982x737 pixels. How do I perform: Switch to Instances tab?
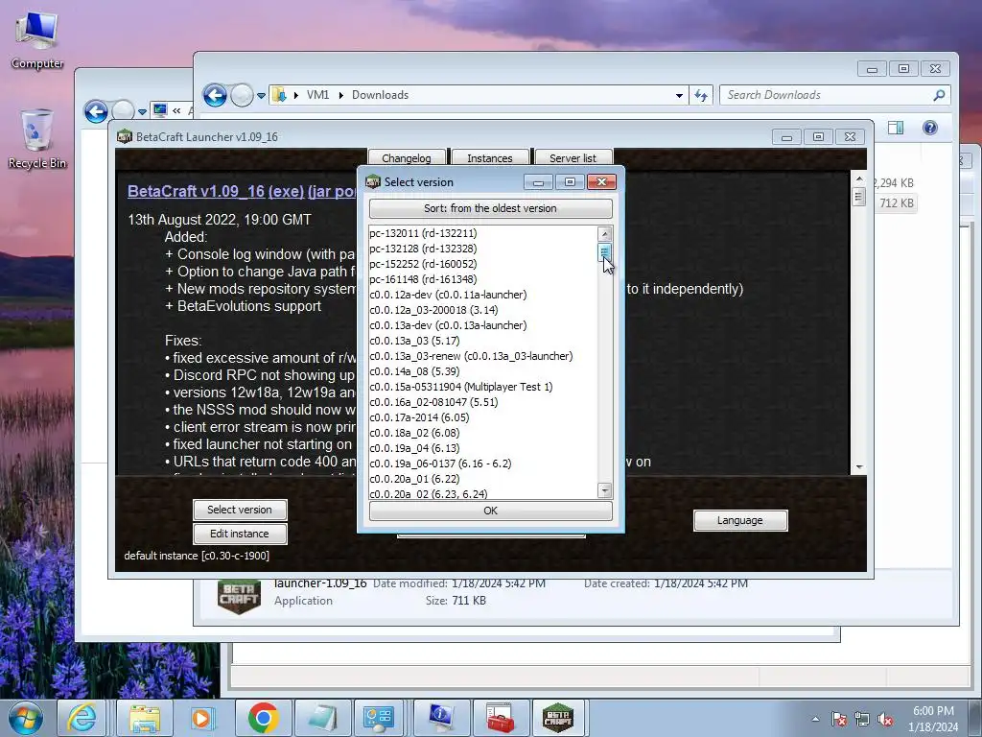(x=490, y=158)
